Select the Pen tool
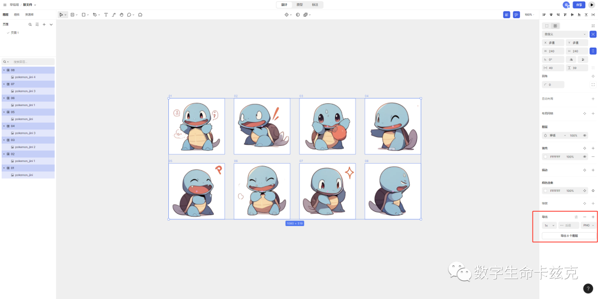Image resolution: width=598 pixels, height=299 pixels. point(95,15)
